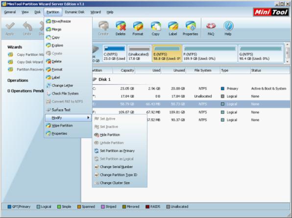Open Properties from the toolbar
The height and width of the screenshot is (218, 292).
[x=190, y=28]
